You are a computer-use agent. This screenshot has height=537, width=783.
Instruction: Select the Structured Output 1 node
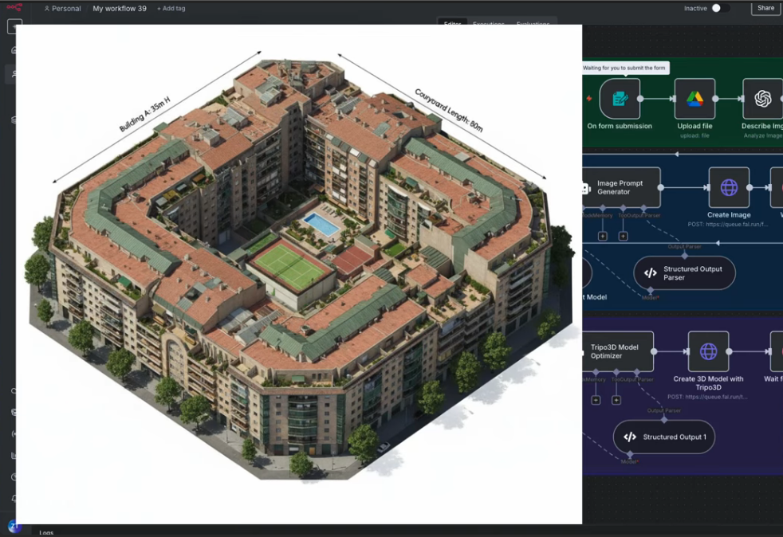click(x=663, y=437)
